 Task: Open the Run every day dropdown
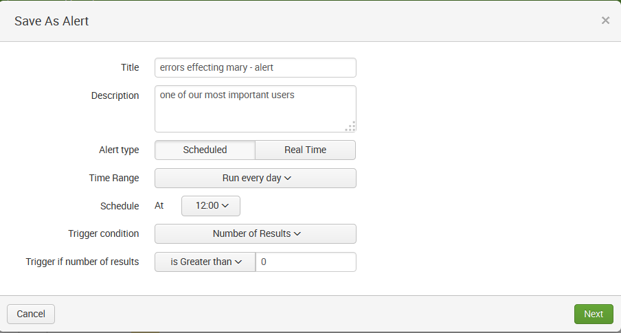[x=255, y=178]
